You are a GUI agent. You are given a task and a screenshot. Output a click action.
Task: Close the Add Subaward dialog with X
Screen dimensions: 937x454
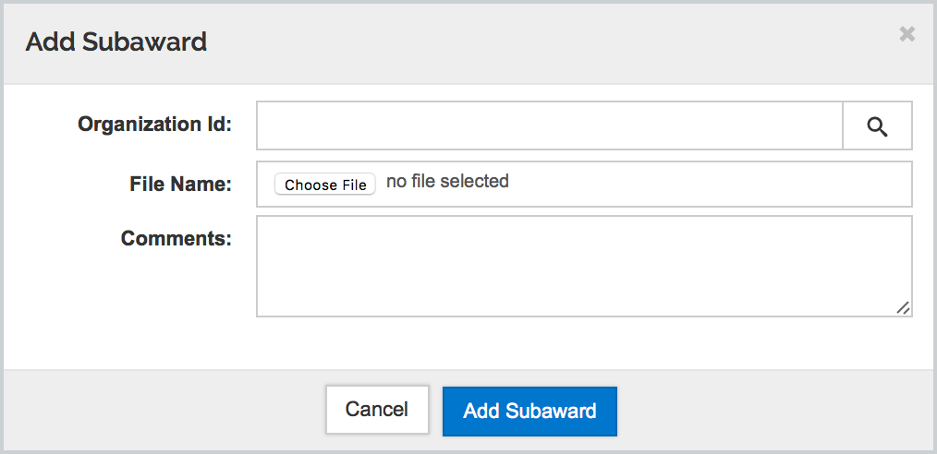(x=907, y=34)
